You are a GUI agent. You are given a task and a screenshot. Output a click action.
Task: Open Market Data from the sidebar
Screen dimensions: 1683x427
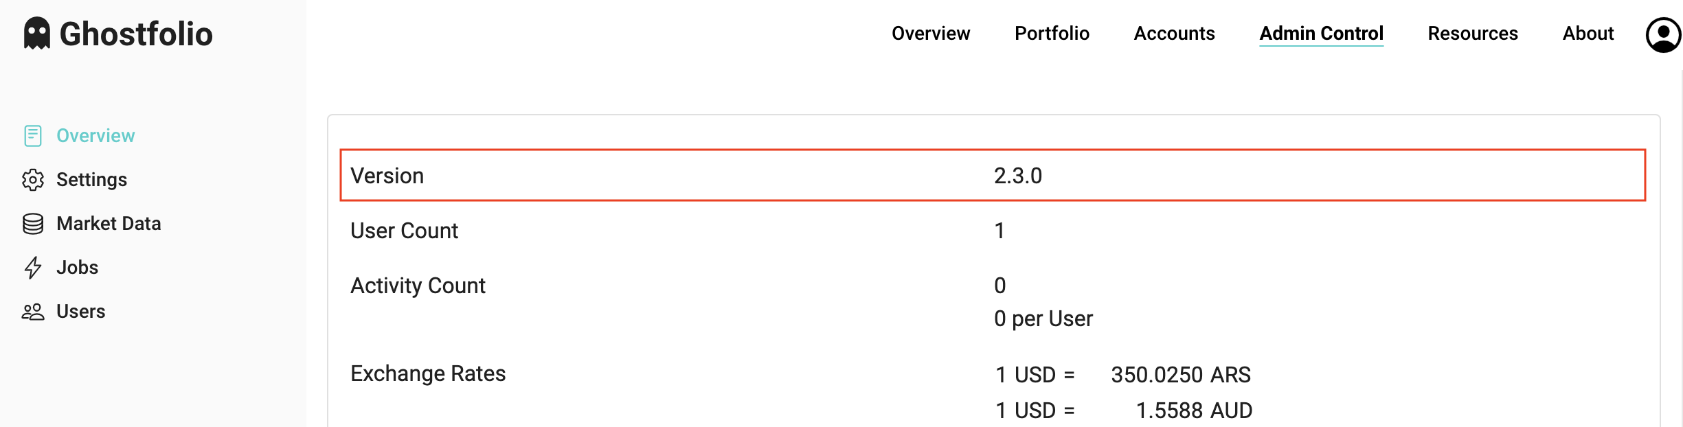coord(109,223)
